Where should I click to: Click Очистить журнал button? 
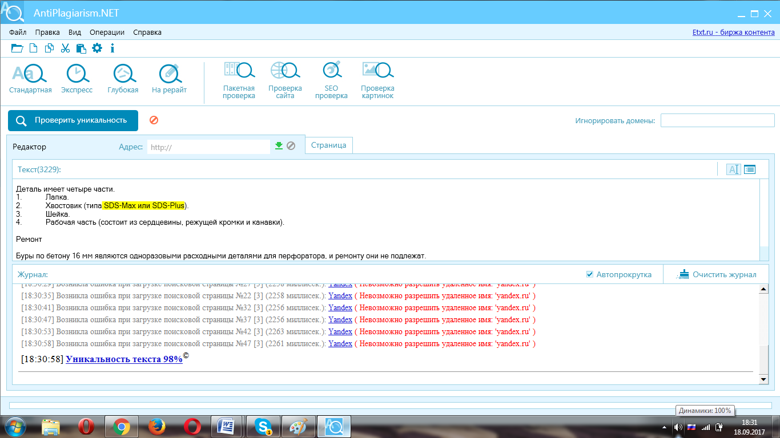pyautogui.click(x=717, y=274)
